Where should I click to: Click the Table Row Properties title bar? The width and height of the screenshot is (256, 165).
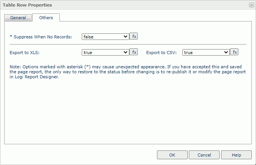pyautogui.click(x=115, y=5)
